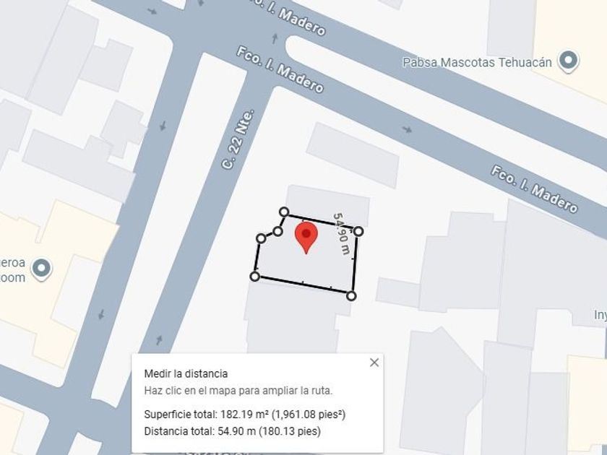Viewport: 607px width, 455px height.
Task: Click the Pabsa Mascotas Tehuacán place pin
Action: coord(568,61)
